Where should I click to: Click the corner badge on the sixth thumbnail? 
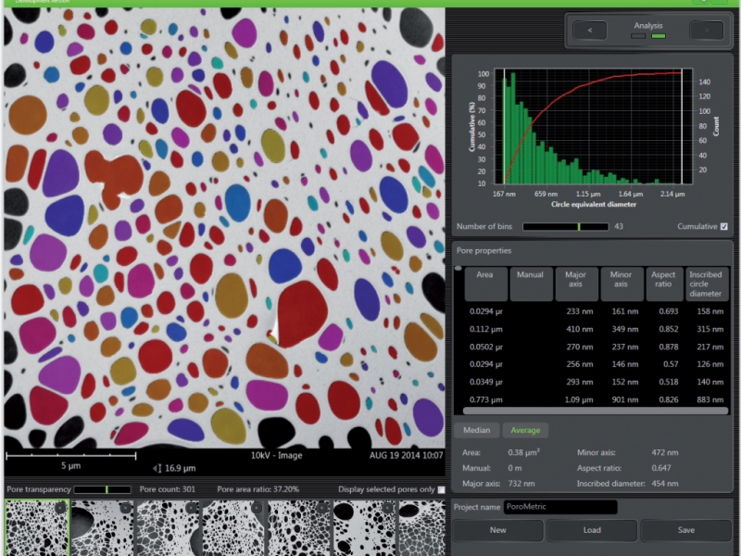(x=387, y=508)
